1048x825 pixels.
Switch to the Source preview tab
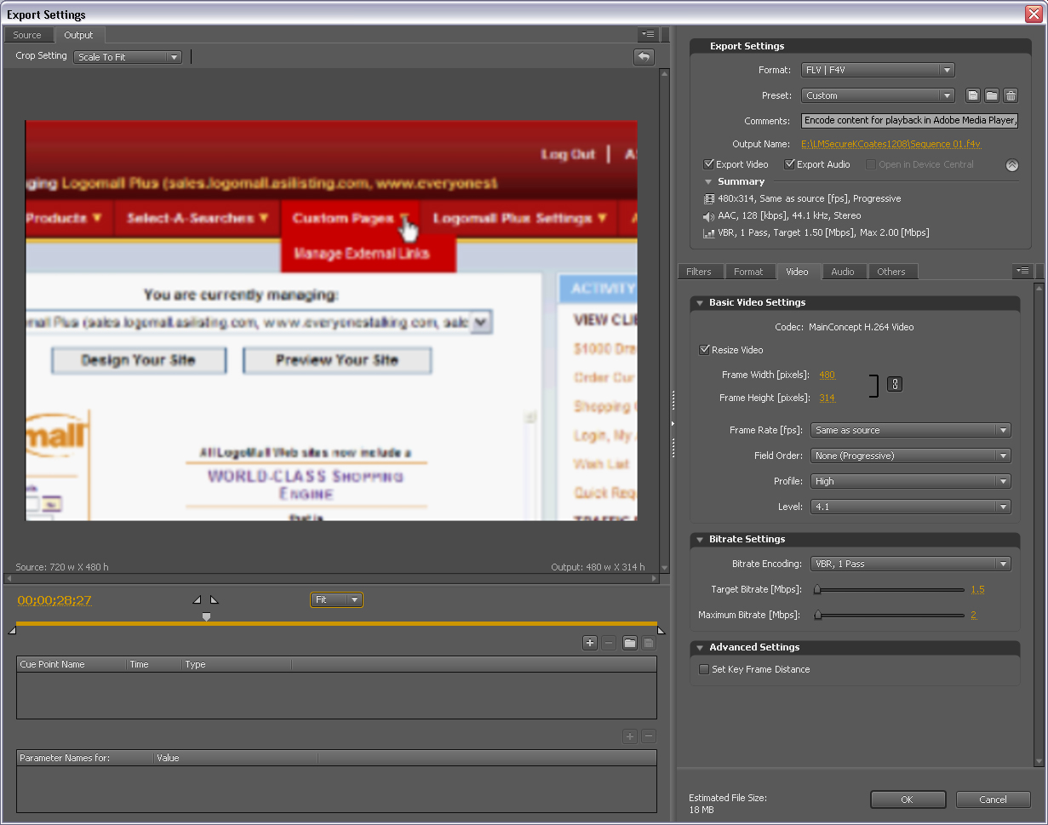click(27, 35)
